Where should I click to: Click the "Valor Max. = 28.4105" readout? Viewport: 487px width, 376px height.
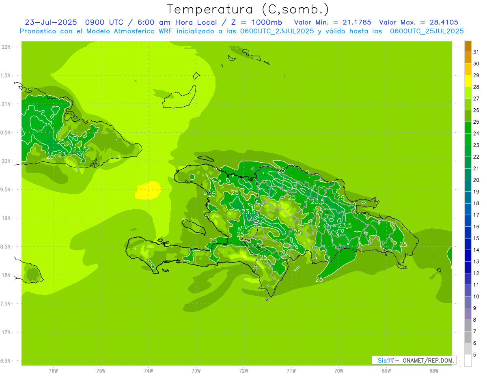pyautogui.click(x=418, y=22)
